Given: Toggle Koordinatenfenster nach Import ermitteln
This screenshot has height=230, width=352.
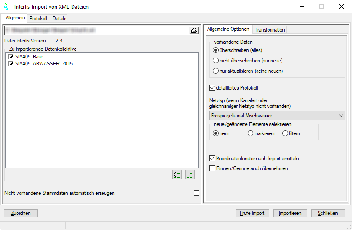Looking at the screenshot, I should 213,159.
